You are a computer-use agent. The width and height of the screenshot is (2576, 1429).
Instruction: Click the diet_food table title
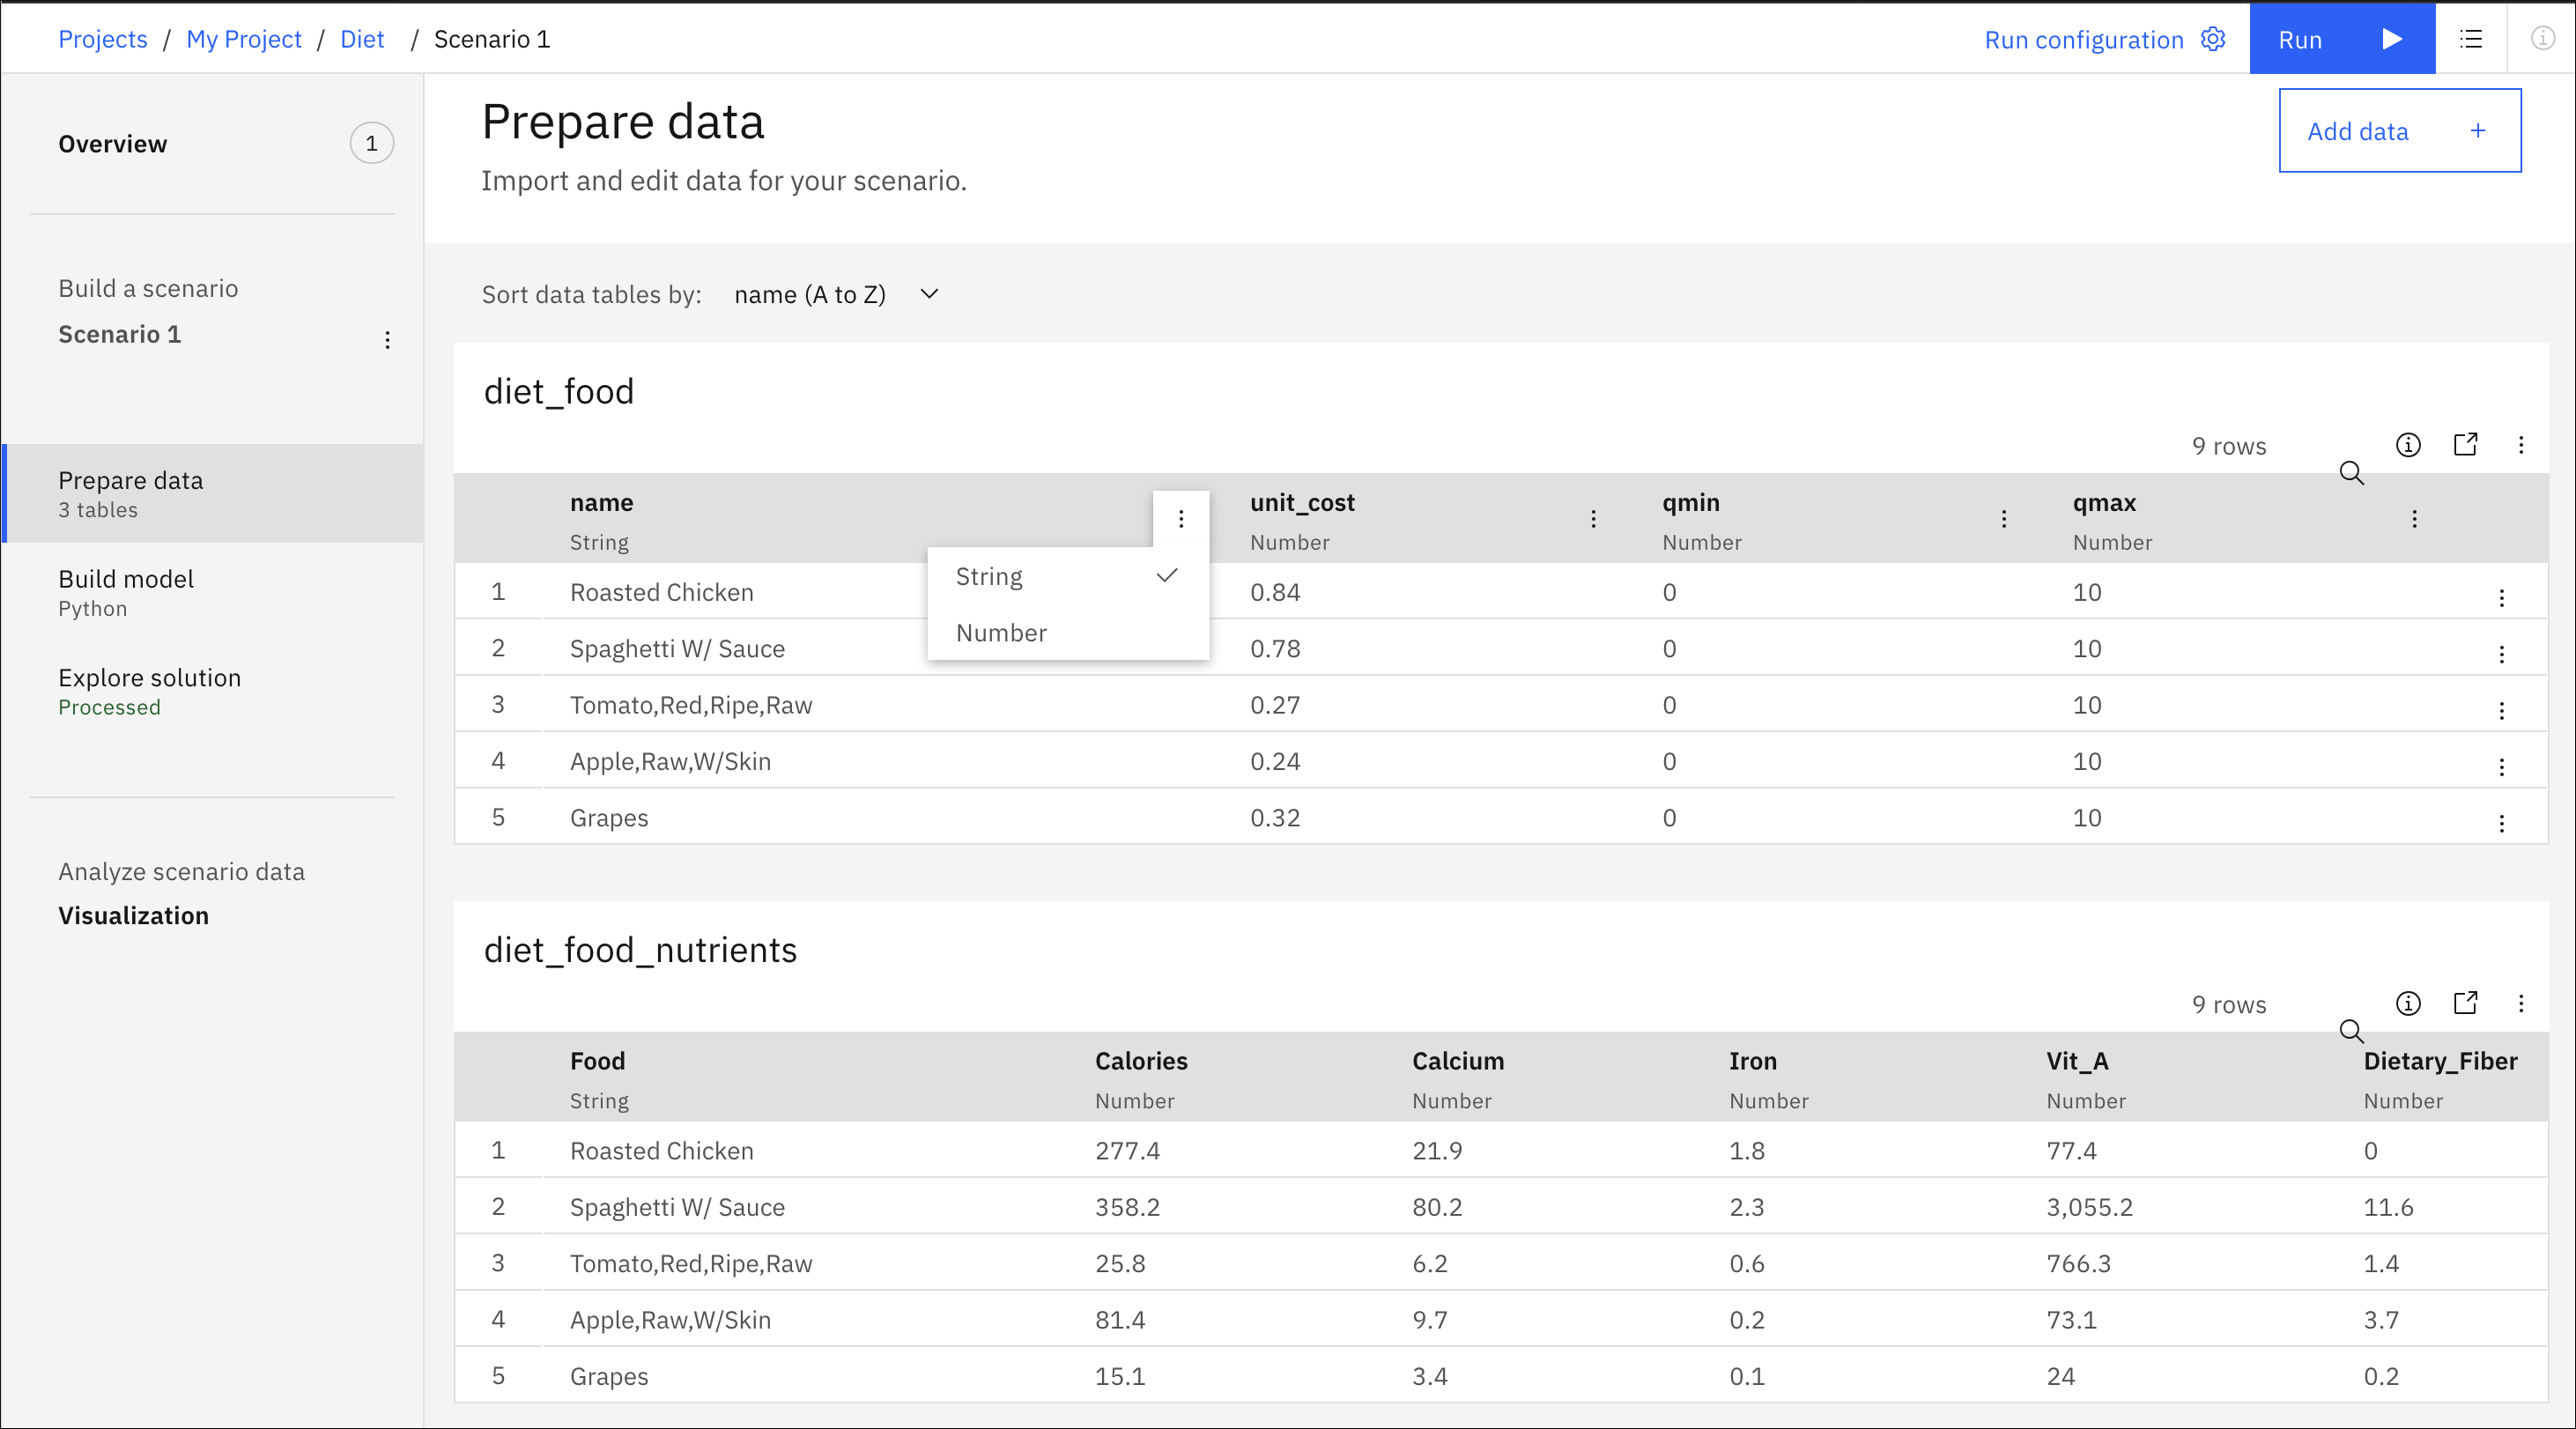coord(559,391)
